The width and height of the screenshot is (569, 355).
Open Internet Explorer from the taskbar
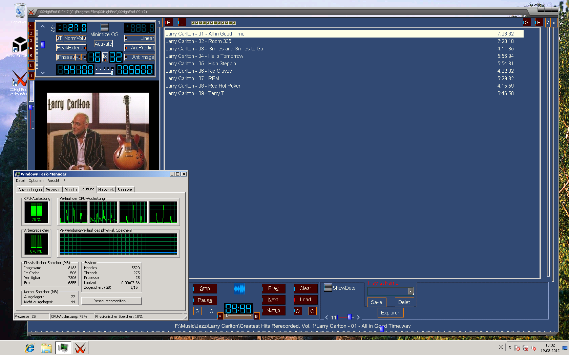point(30,348)
